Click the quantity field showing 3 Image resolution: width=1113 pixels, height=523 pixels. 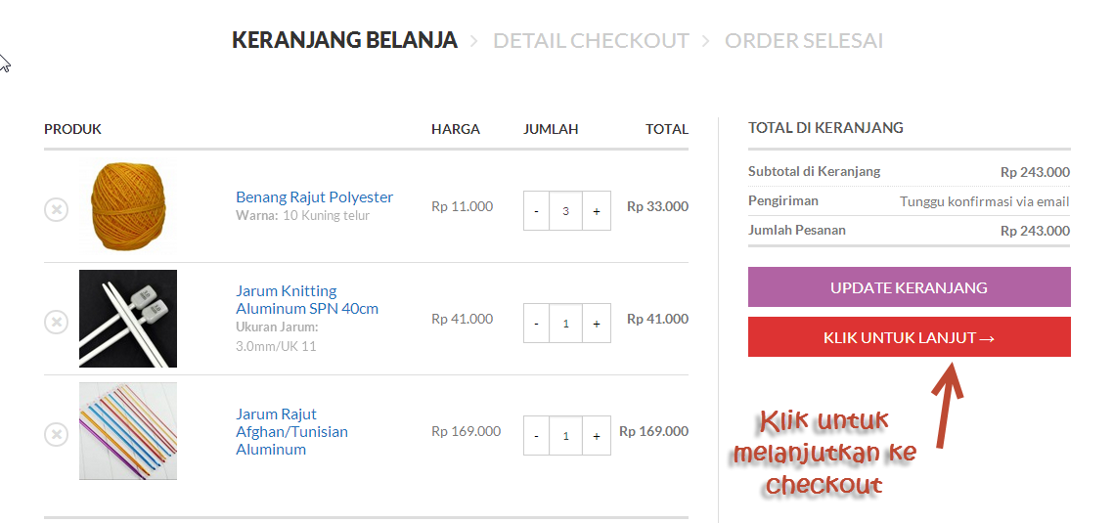(x=565, y=211)
